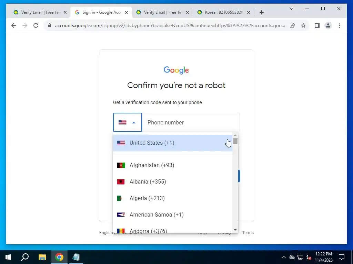
Task: Open the Windows Start menu
Action: (8, 257)
